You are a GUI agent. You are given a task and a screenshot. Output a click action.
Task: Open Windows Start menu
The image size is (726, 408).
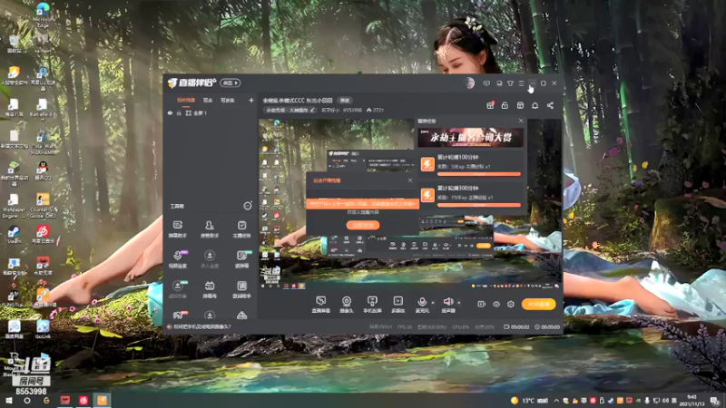[8, 401]
